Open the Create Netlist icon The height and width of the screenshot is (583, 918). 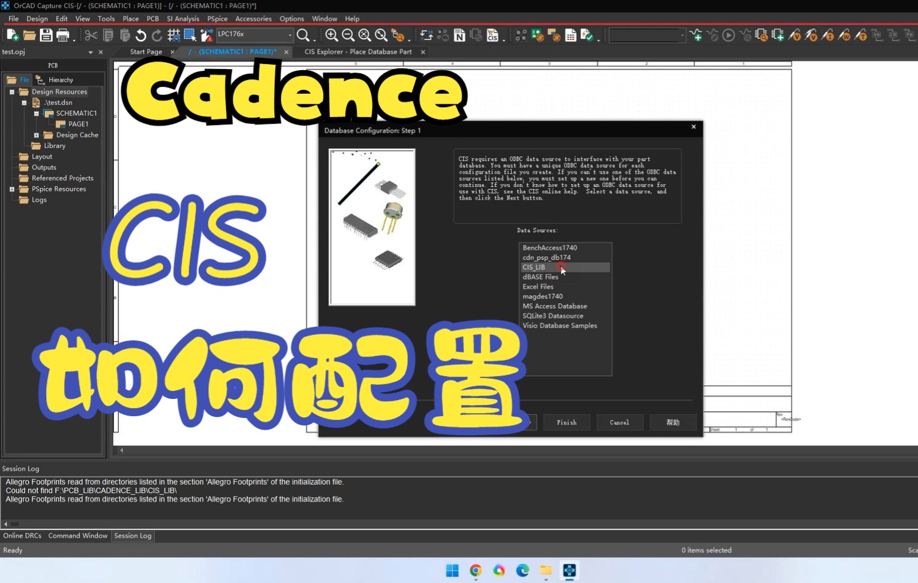tap(460, 36)
